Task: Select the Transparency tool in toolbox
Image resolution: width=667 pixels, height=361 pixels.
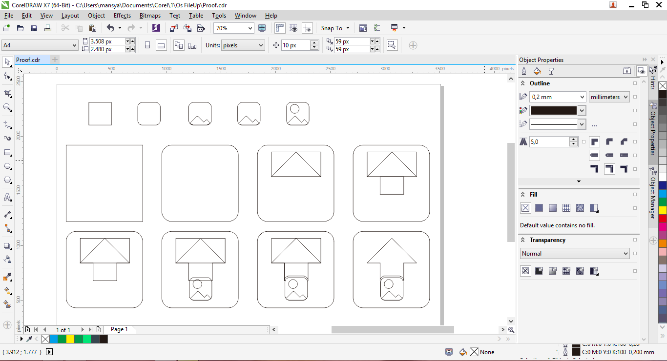Action: coord(7,259)
